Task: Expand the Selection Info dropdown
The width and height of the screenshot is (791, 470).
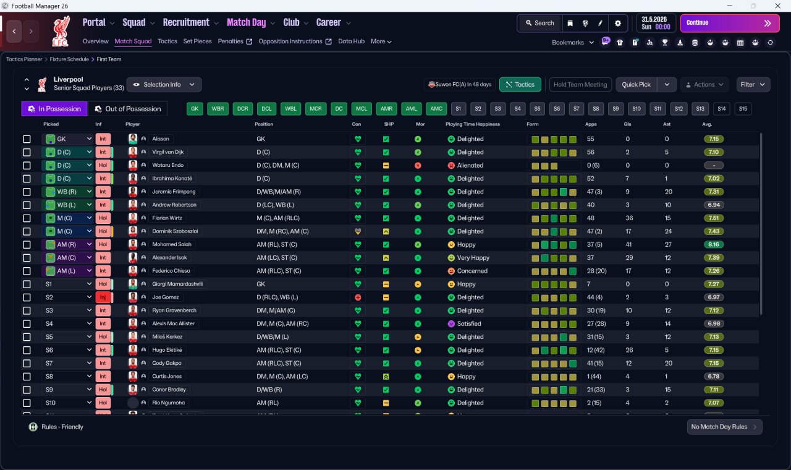Action: coord(164,85)
